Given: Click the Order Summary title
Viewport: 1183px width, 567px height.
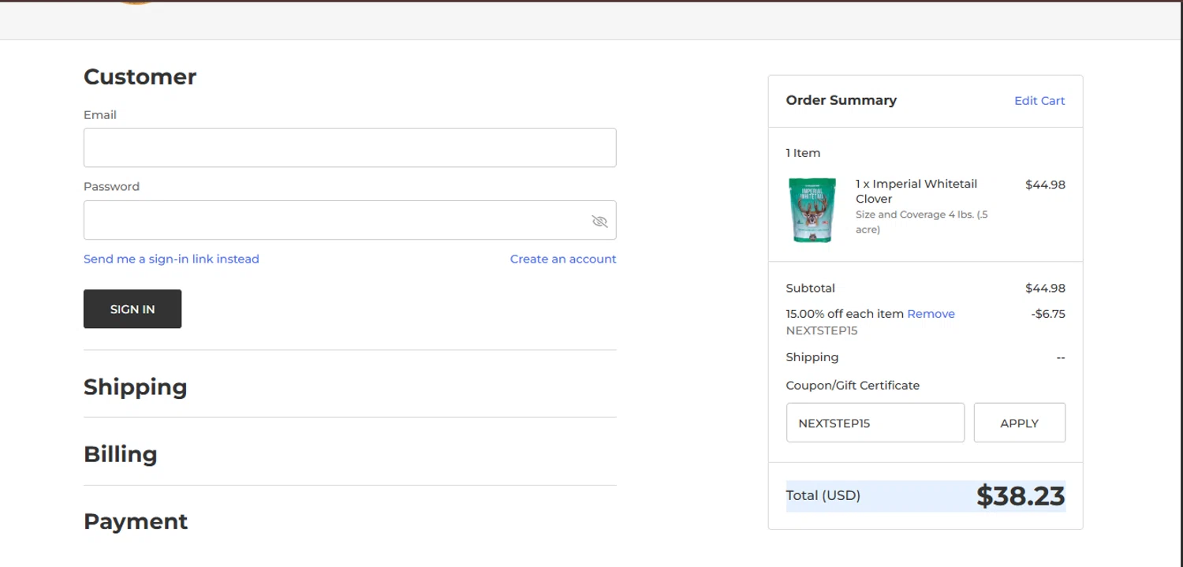Looking at the screenshot, I should point(842,100).
